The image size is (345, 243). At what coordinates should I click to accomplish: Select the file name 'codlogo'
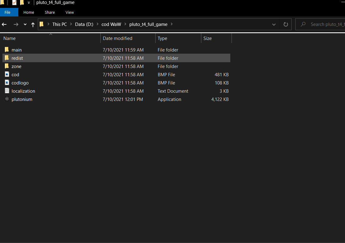(x=20, y=83)
